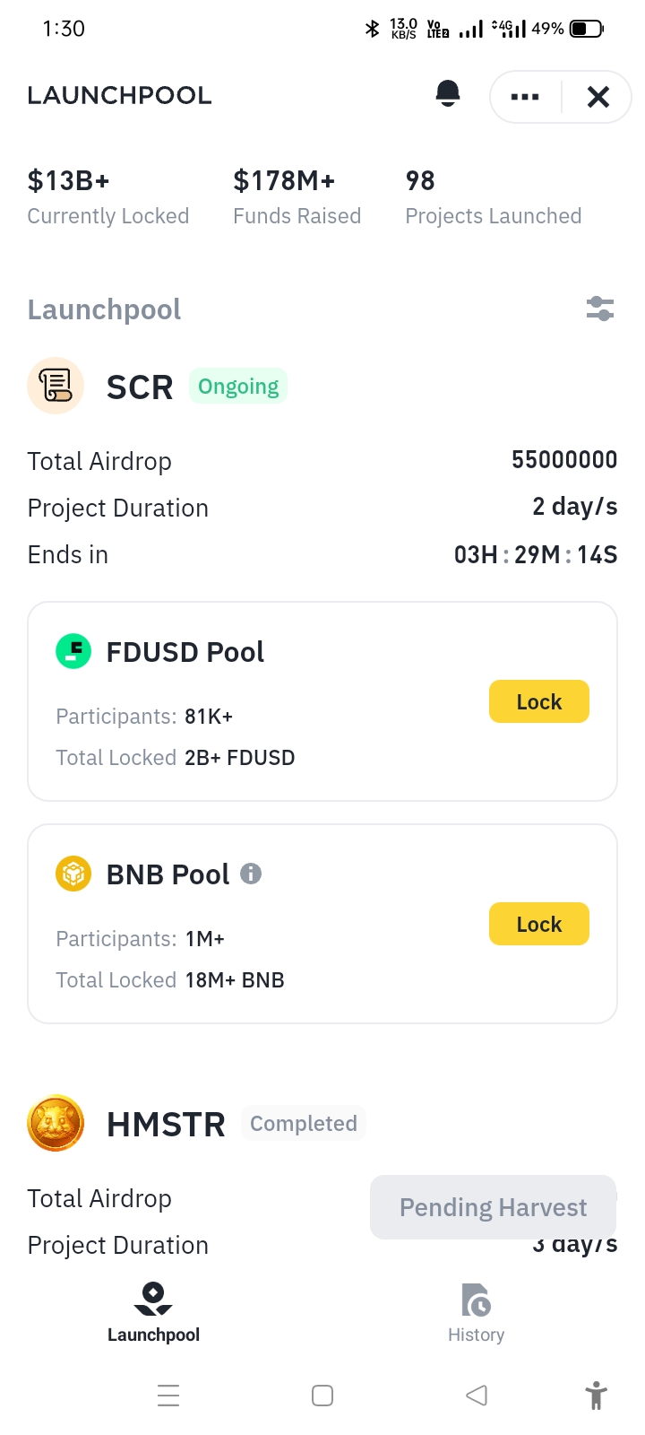645x1435 pixels.
Task: Lock funds in BNB Pool
Action: [539, 924]
